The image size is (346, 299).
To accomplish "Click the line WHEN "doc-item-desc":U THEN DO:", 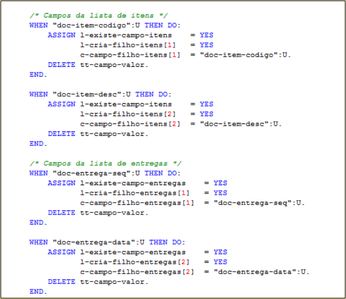I will (100, 94).
